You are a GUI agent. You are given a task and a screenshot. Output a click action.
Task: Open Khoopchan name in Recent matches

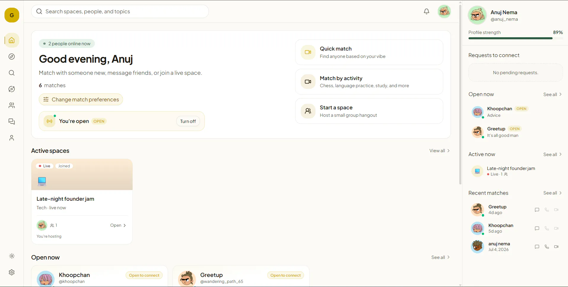pyautogui.click(x=501, y=226)
